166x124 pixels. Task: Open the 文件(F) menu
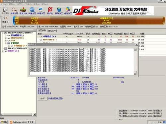point(4,4)
